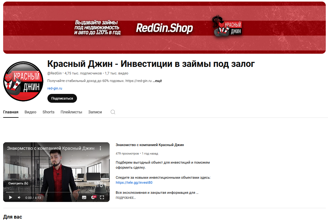Mute the video player volume
The width and height of the screenshot is (328, 223).
click(19, 198)
